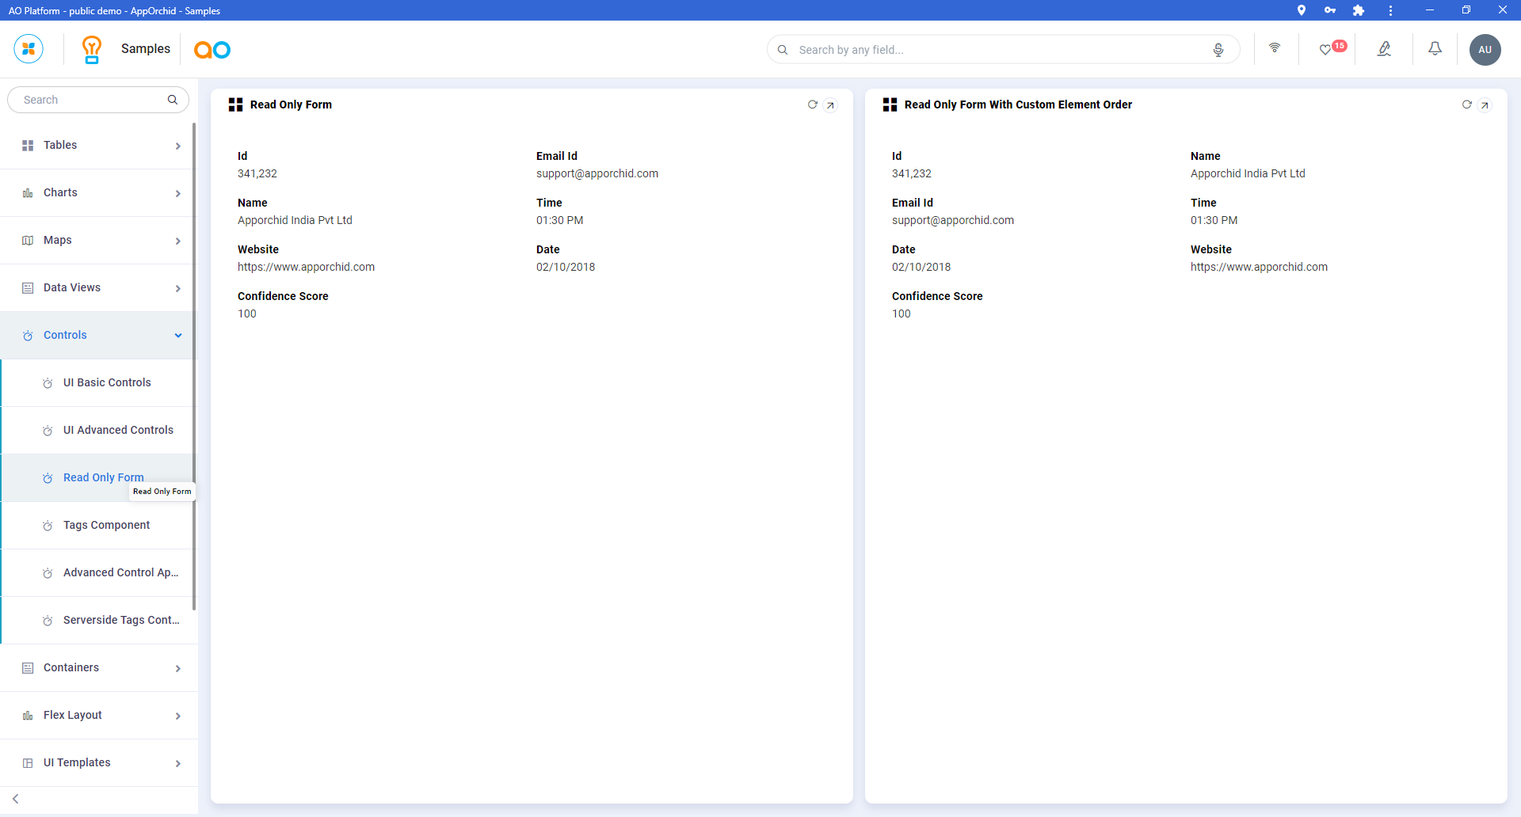Click the app launcher grid icon
Screen dimensions: 1521x817
pos(29,49)
